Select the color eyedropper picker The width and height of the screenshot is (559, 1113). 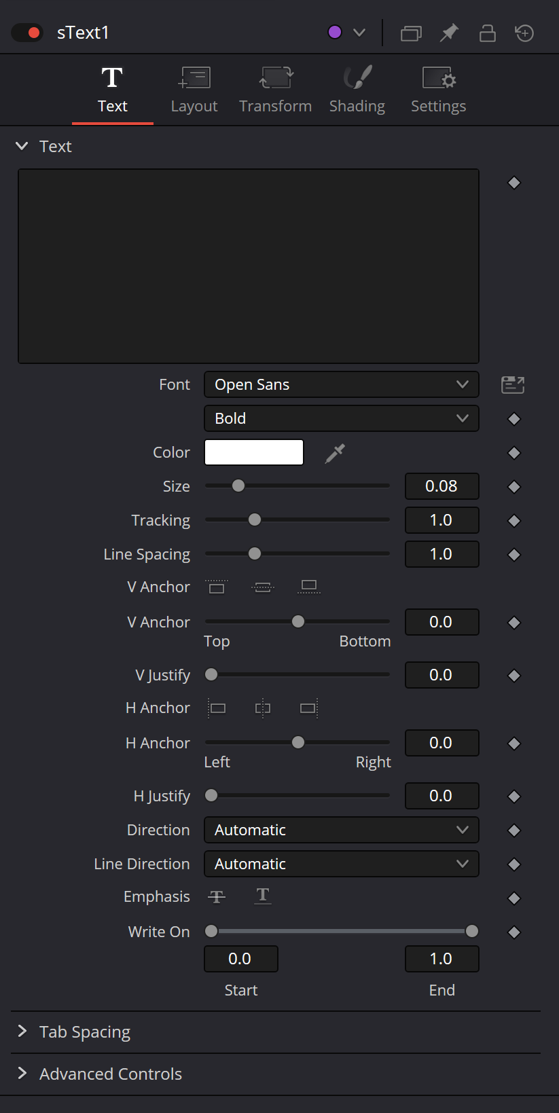pos(335,453)
